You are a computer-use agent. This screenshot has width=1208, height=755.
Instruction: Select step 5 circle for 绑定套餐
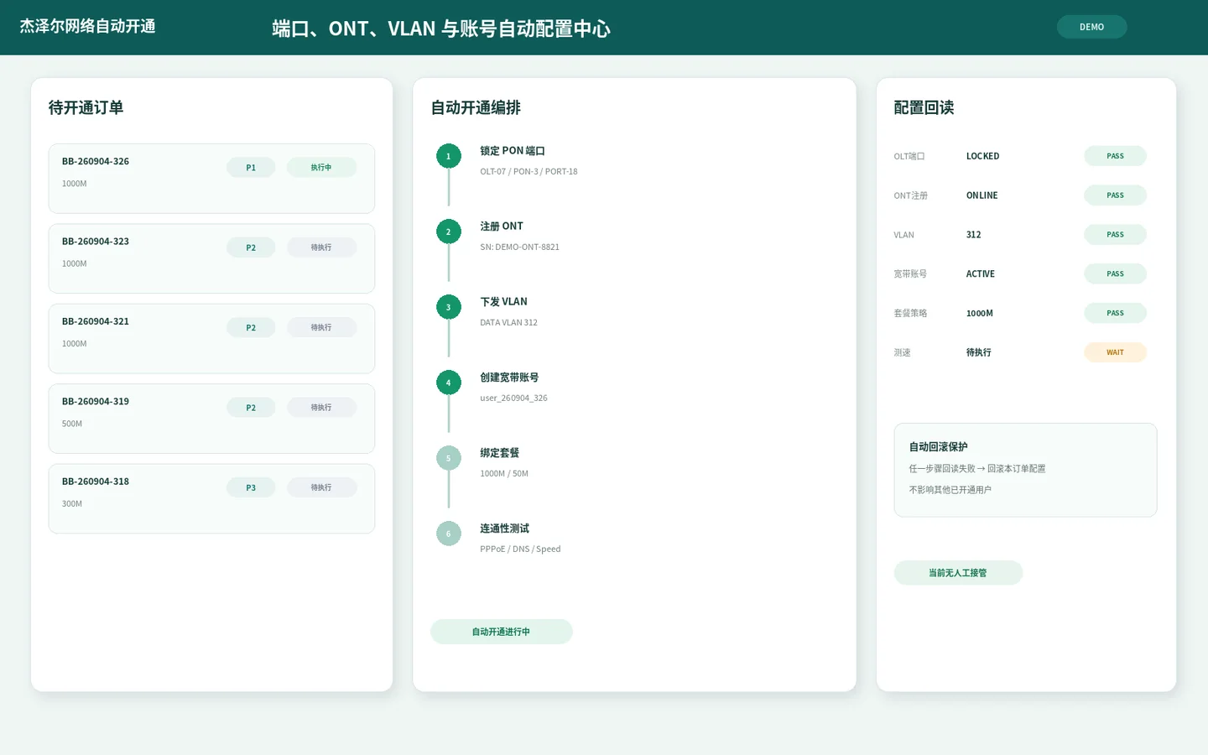(x=449, y=458)
